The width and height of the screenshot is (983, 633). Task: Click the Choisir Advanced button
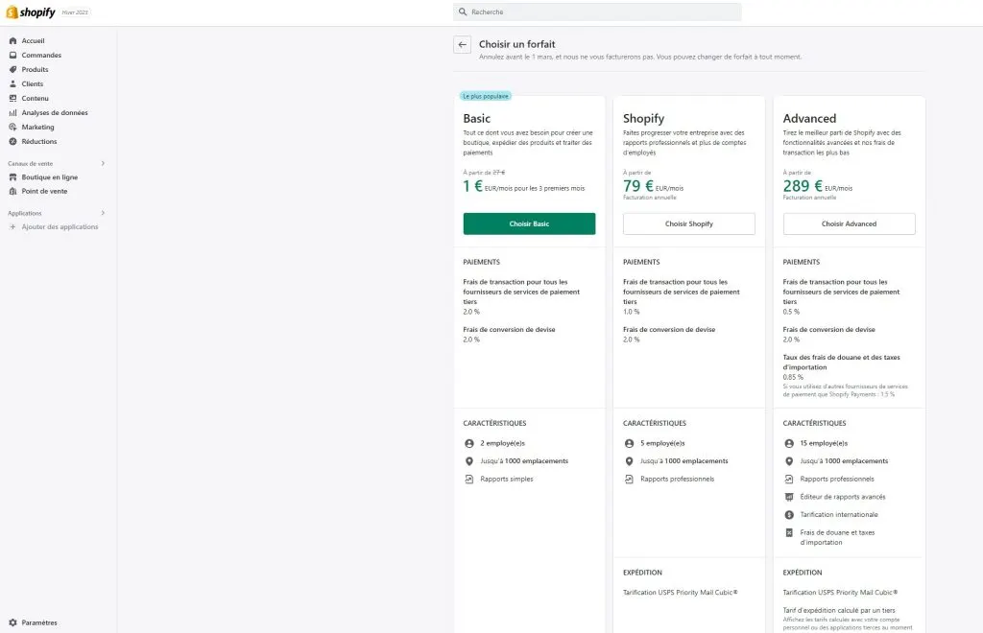[849, 223]
